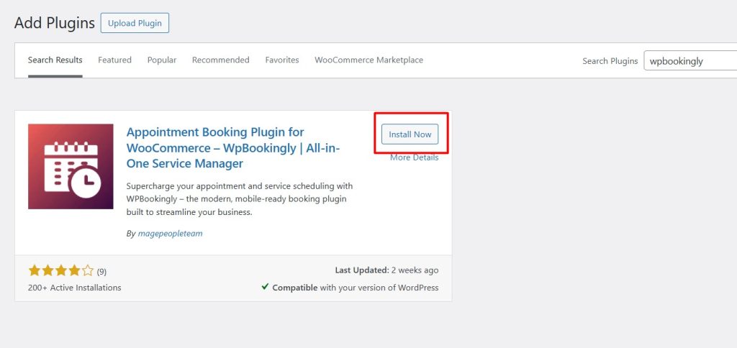The width and height of the screenshot is (737, 348).
Task: Open the Featured plugins tab
Action: click(x=114, y=60)
